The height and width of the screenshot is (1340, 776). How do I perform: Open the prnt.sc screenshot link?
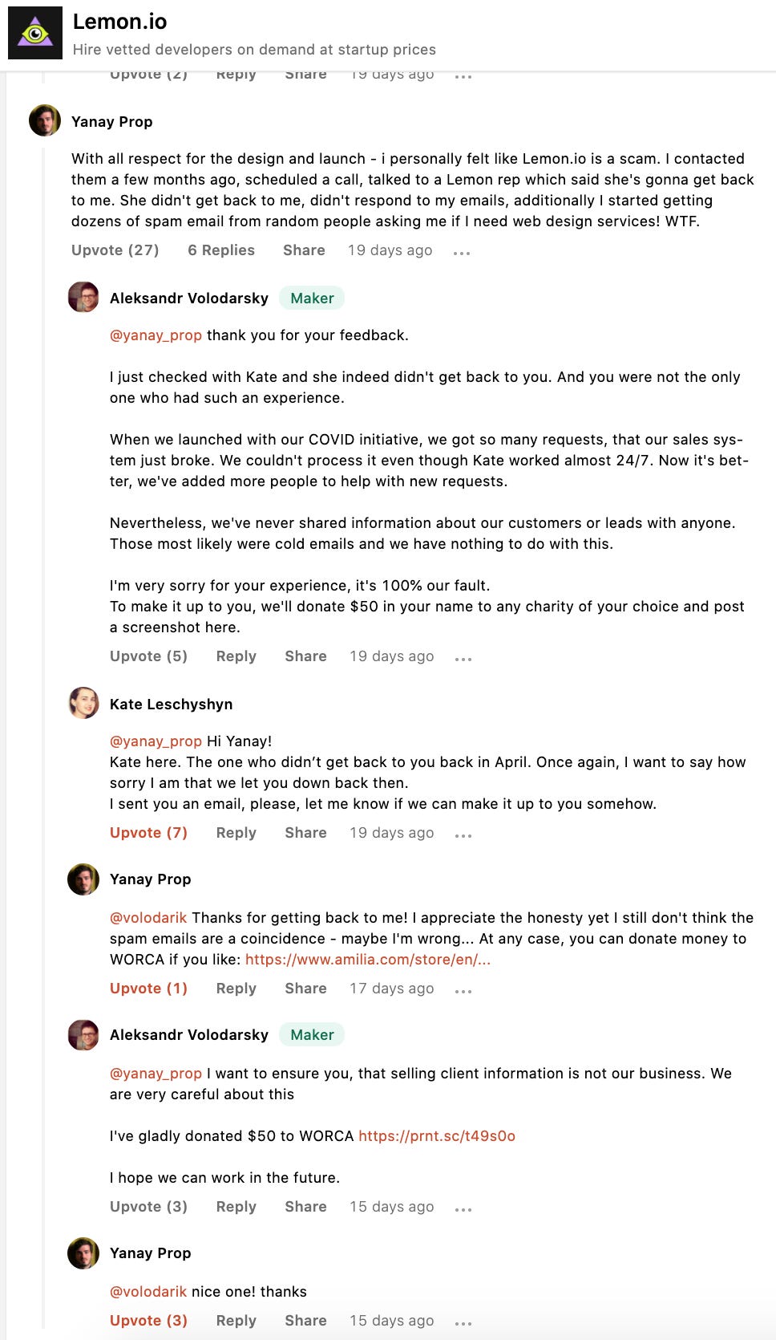pyautogui.click(x=437, y=1136)
